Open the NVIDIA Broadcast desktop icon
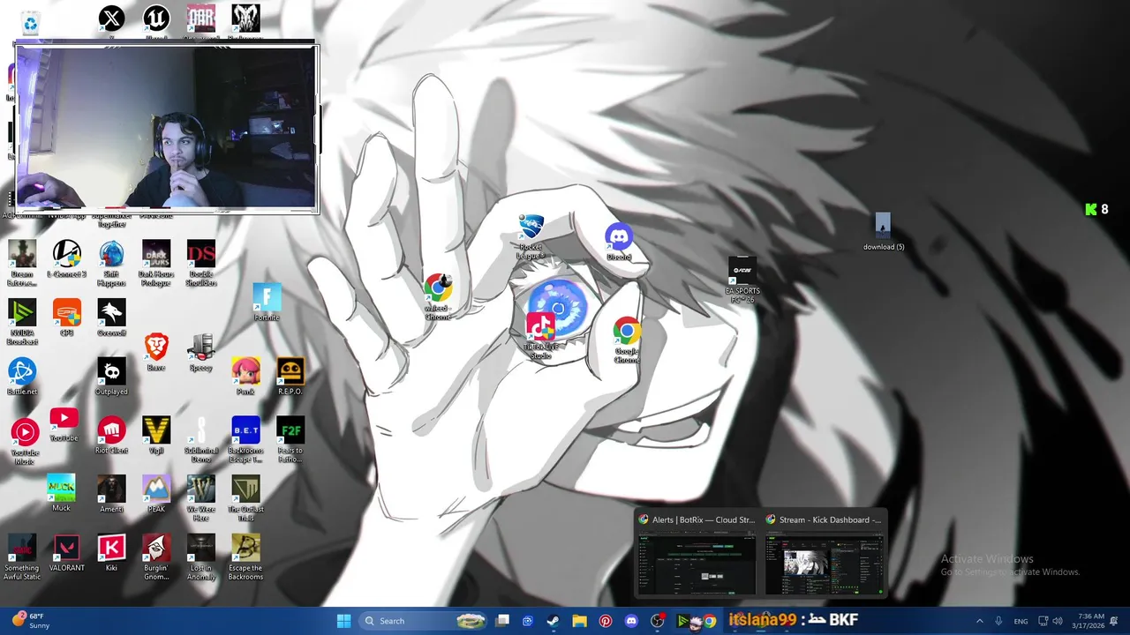The width and height of the screenshot is (1130, 635). pyautogui.click(x=22, y=322)
